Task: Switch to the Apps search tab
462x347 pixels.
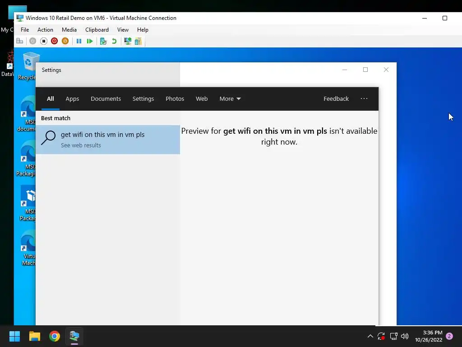Action: click(x=72, y=99)
